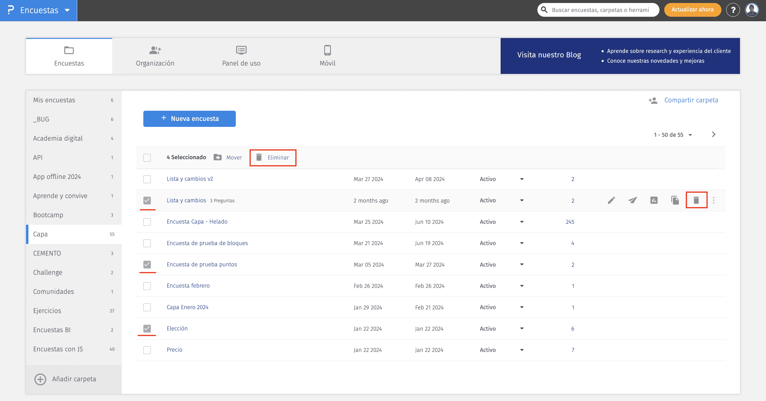This screenshot has height=401, width=766.
Task: Uncheck the Elección survey checkbox
Action: (147, 329)
